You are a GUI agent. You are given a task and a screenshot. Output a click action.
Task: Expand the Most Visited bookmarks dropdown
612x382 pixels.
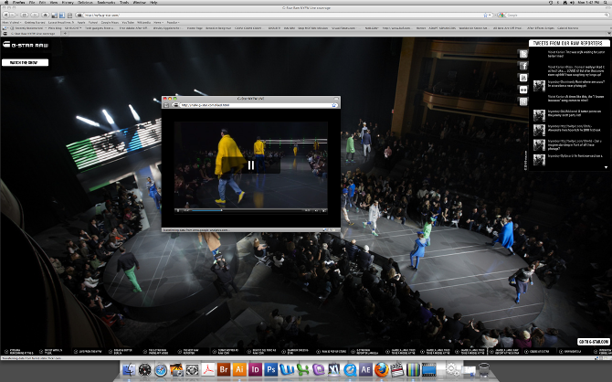[11, 22]
